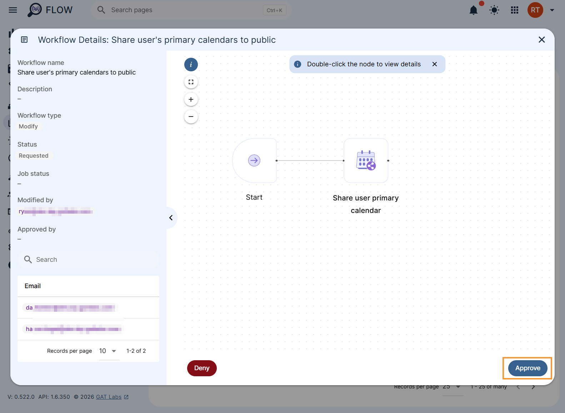Screen dimensions: 565x413
Task: Collapse the details side panel
Action: tap(171, 218)
